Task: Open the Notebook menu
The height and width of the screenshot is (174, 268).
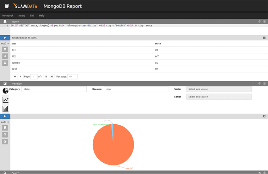Action: (8, 16)
